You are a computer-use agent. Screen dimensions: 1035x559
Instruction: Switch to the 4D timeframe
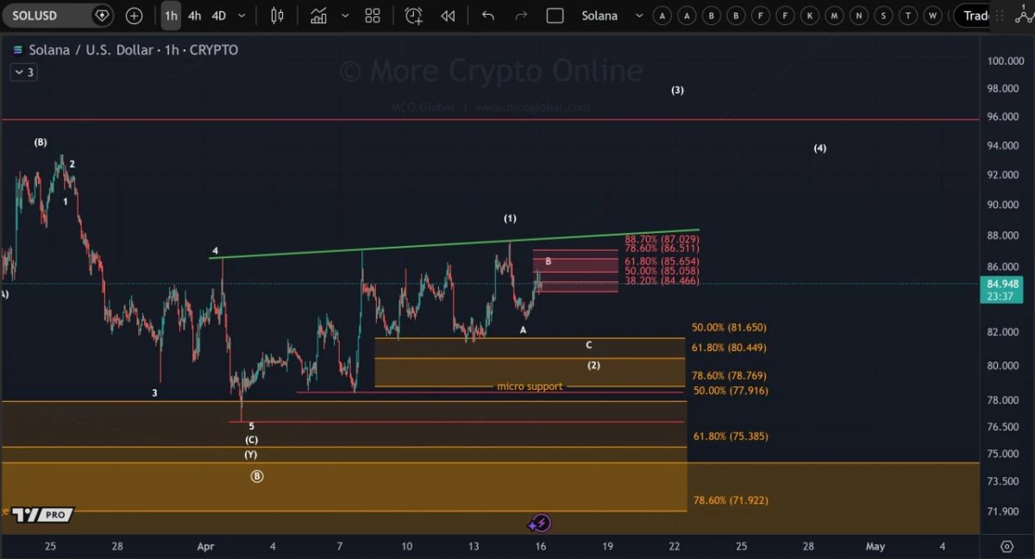point(218,15)
